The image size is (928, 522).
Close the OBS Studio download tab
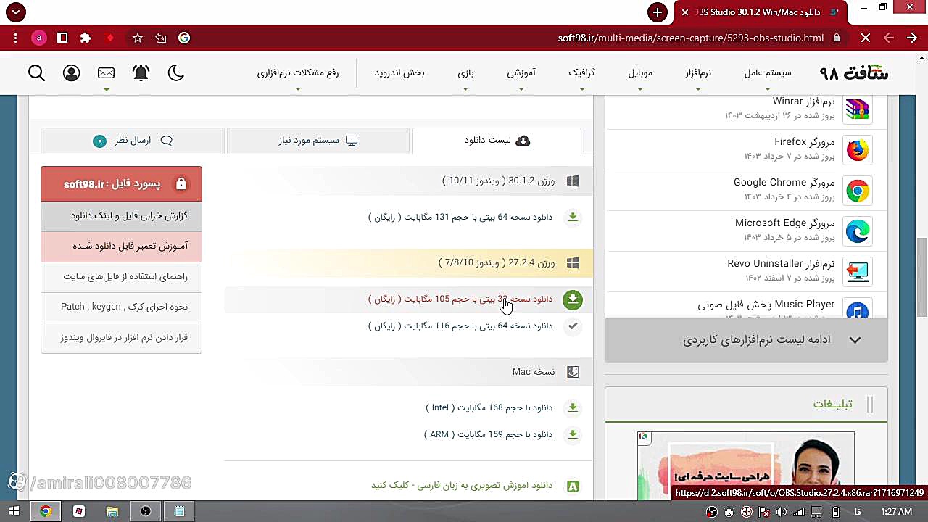tap(685, 12)
